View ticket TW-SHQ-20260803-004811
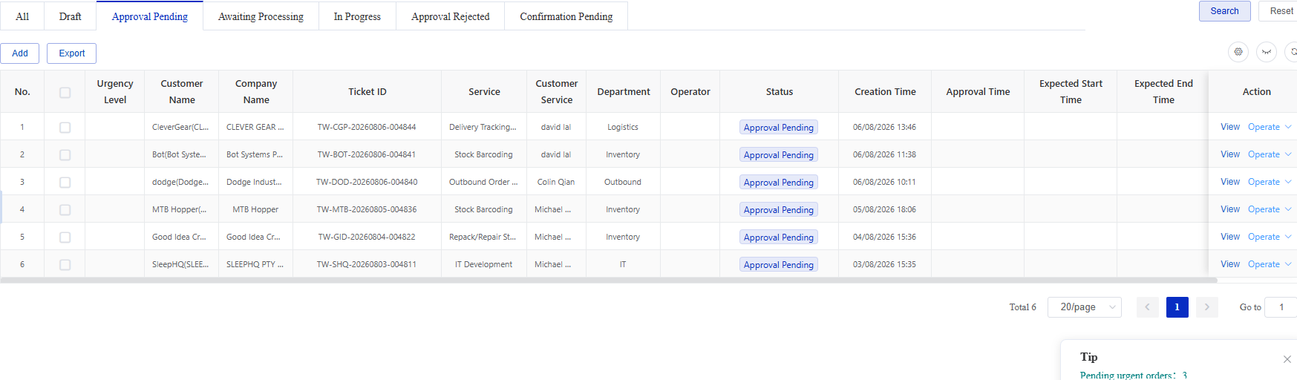1297x380 pixels. [x=1230, y=264]
